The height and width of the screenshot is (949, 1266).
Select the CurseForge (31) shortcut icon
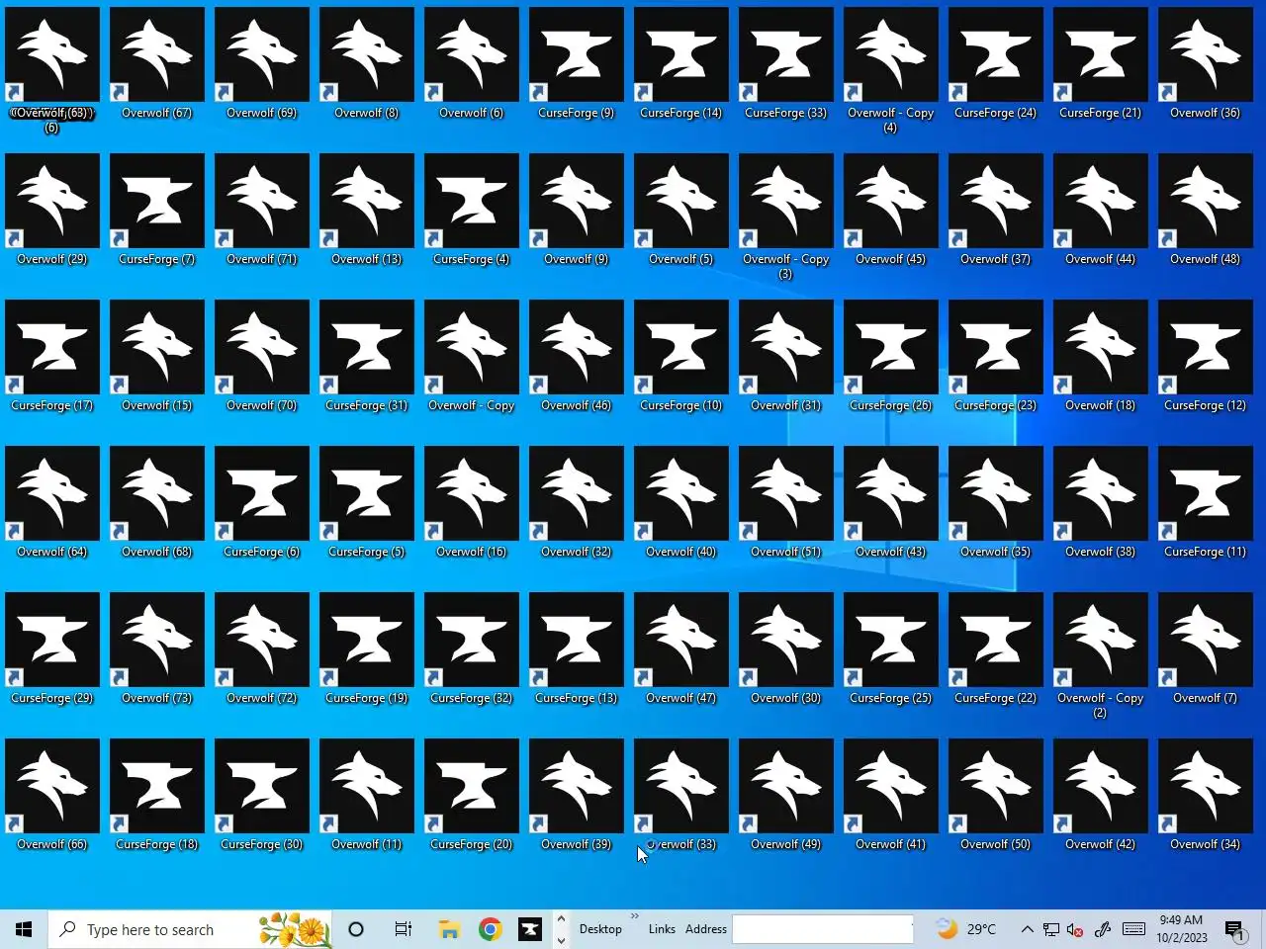(x=367, y=357)
